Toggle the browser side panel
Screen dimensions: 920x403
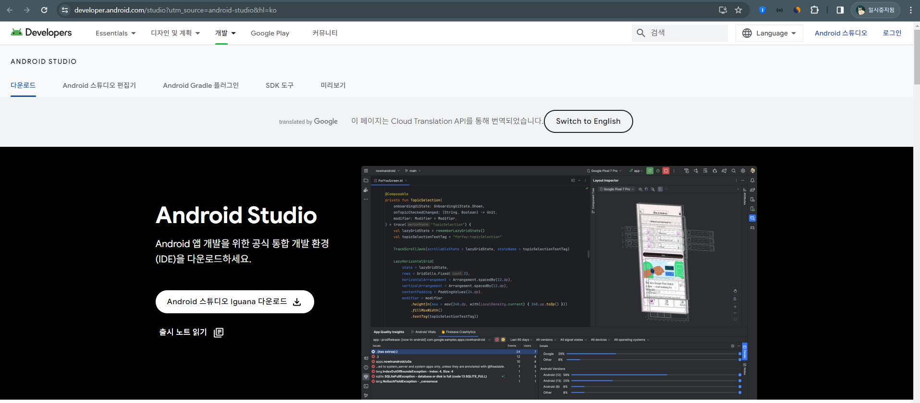(840, 10)
